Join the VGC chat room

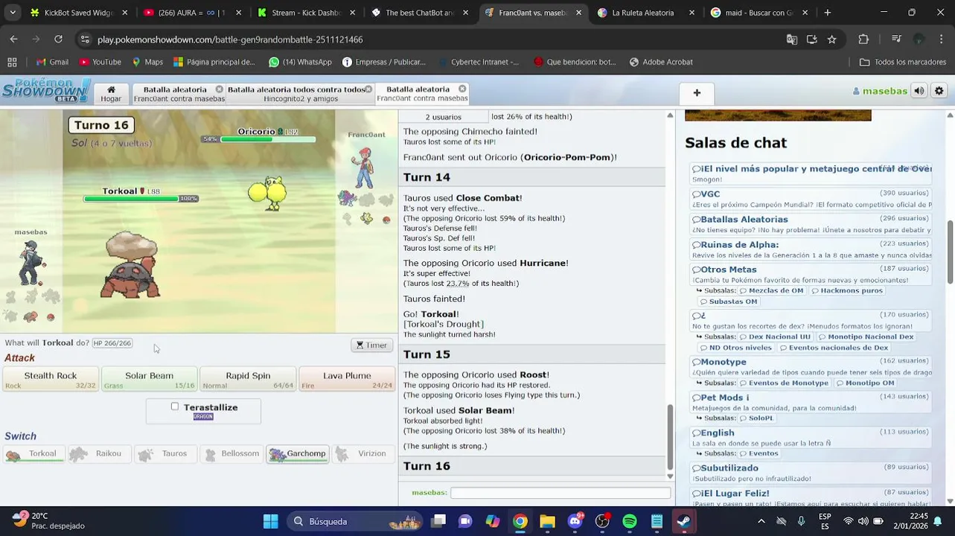[x=811, y=199]
